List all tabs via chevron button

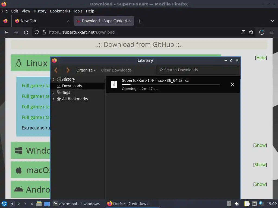pos(273,21)
